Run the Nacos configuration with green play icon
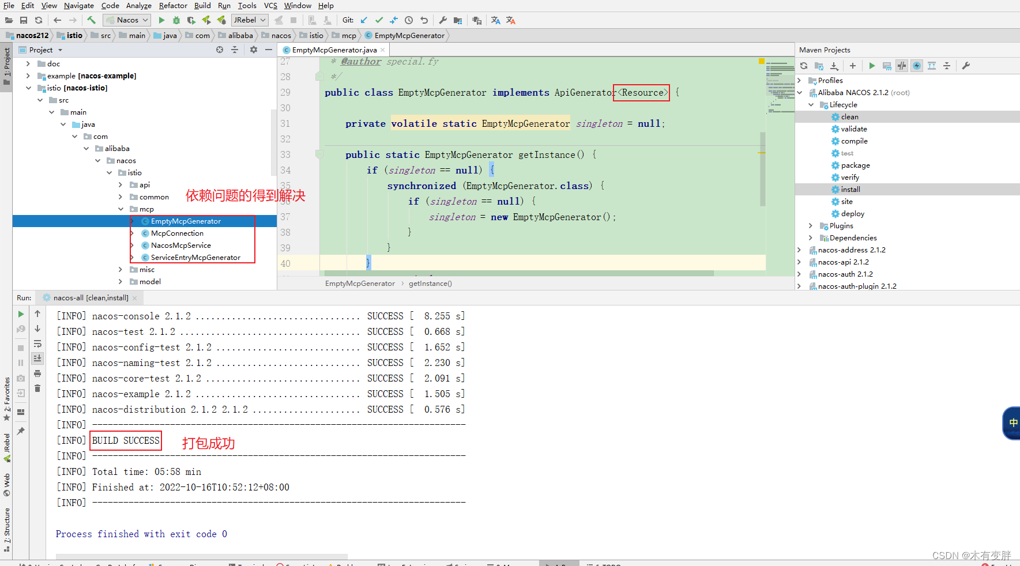This screenshot has width=1020, height=566. (x=161, y=20)
